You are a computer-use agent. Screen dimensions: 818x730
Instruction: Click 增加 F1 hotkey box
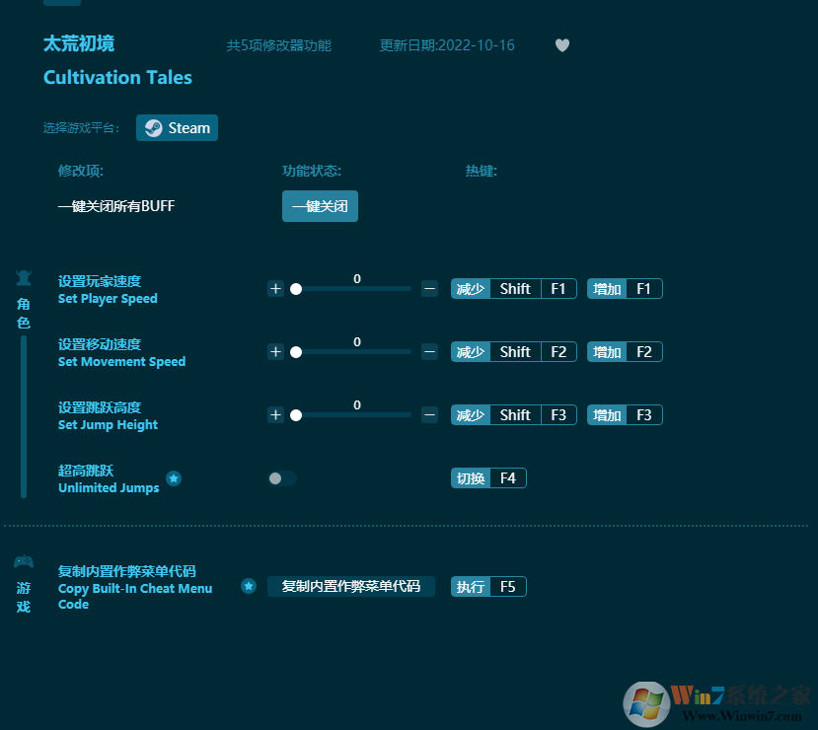coord(625,288)
